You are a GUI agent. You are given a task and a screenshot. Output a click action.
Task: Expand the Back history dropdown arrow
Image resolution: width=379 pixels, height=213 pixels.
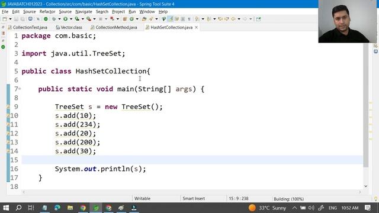239,19
